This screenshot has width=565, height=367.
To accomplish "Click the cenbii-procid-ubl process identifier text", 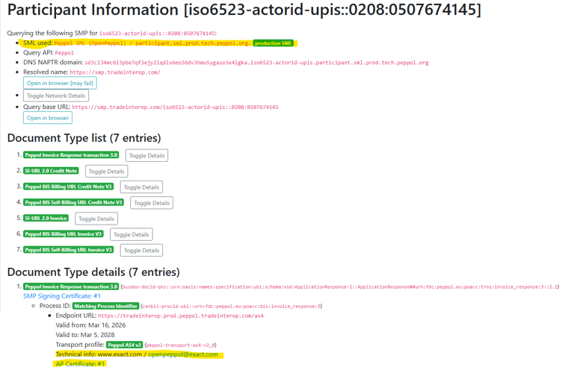I will pos(232,307).
